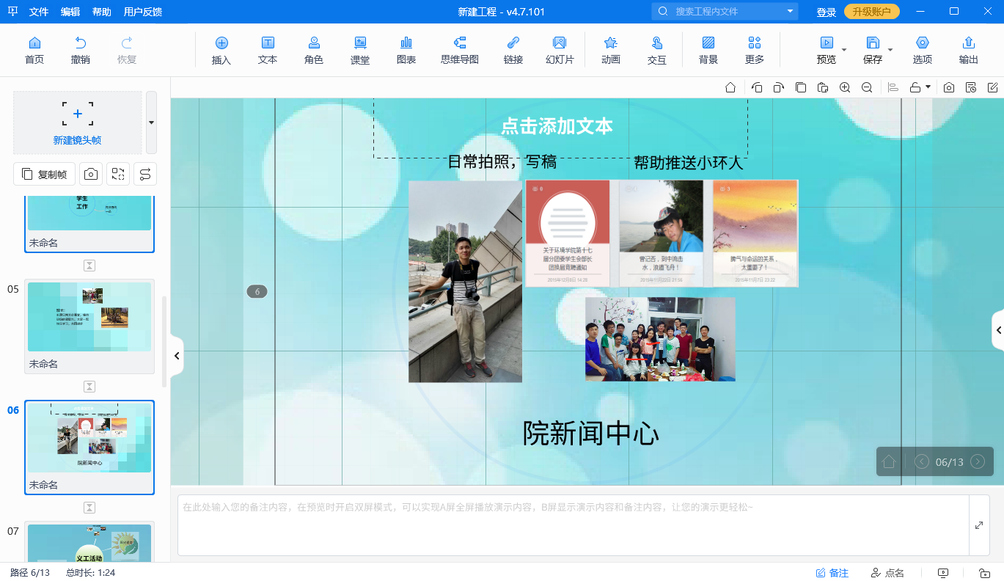Open the 文件 menu

coord(39,12)
